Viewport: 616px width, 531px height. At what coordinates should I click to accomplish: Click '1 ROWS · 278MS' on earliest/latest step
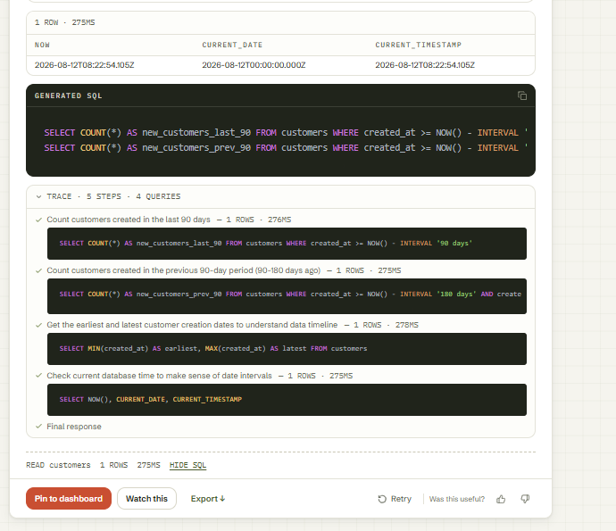point(387,325)
